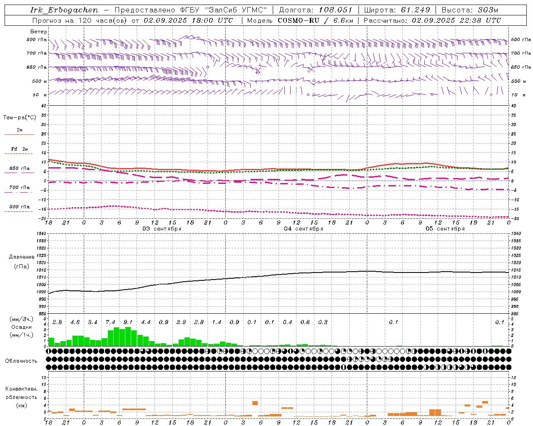Click the '(мм/1ч.)' precipitation unit label

[22, 335]
